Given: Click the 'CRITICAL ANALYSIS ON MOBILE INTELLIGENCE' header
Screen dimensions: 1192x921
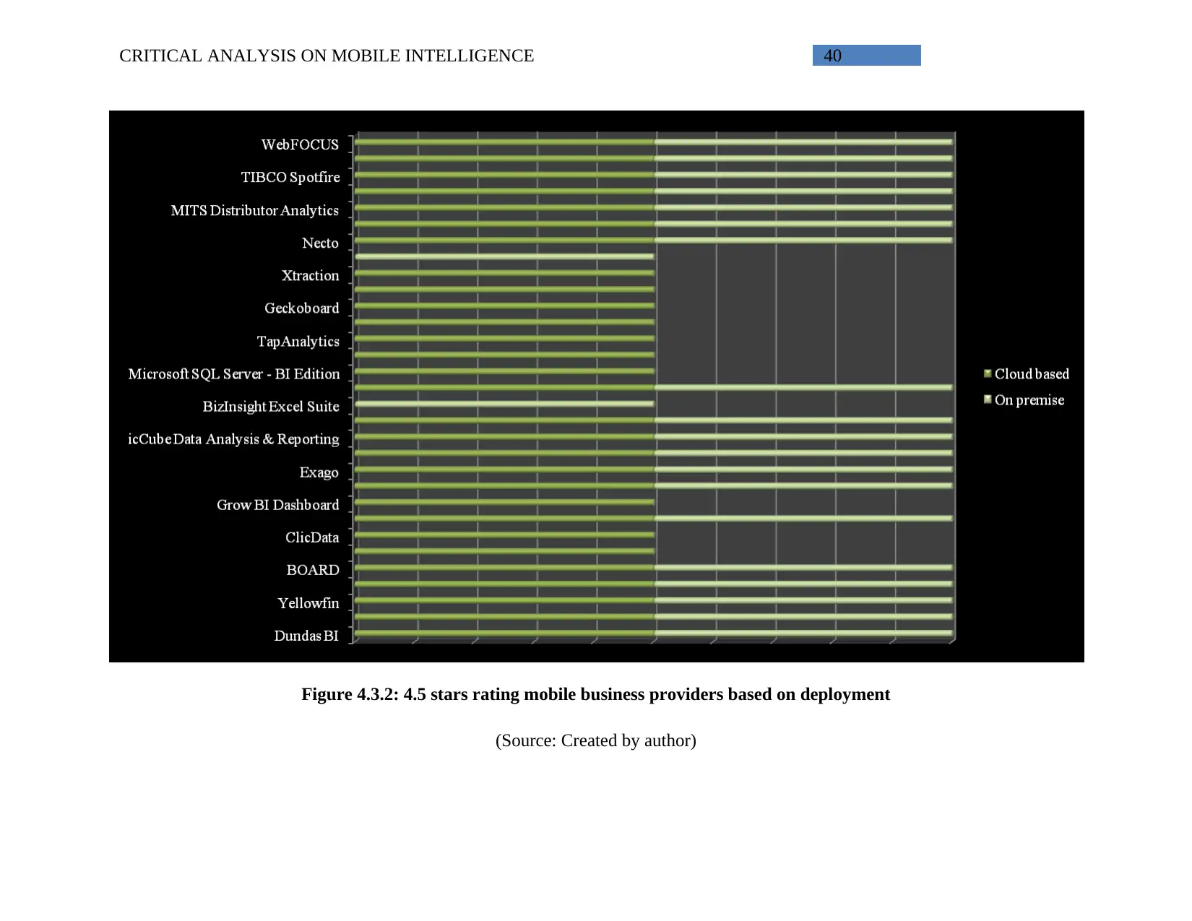Looking at the screenshot, I should 327,56.
